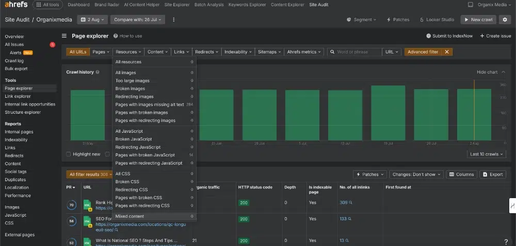Click the Word or phrase search field
Screen dimensions: 516x246
[x=358, y=52]
